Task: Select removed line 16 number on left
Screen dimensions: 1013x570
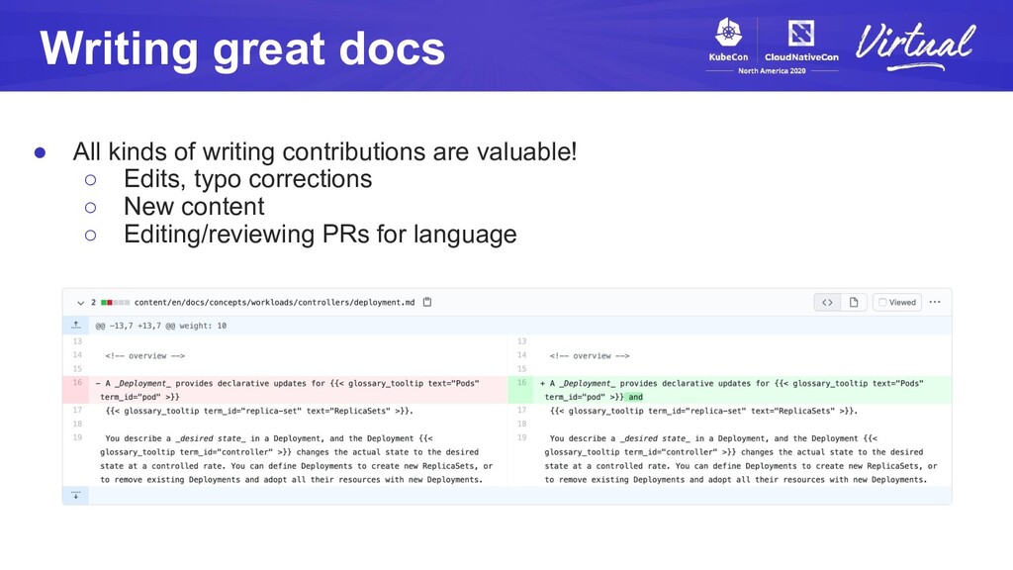Action: pos(77,383)
